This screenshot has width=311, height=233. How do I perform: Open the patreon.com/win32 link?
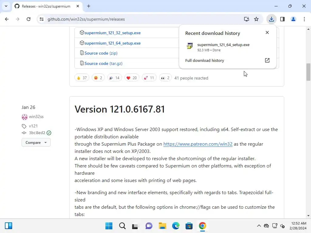[x=198, y=144]
